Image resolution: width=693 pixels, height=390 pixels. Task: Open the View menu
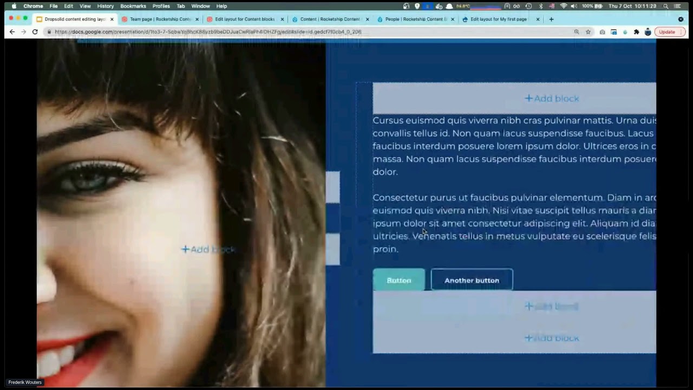tap(85, 6)
